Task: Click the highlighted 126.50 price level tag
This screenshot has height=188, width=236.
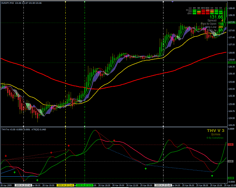Action: 231,63
